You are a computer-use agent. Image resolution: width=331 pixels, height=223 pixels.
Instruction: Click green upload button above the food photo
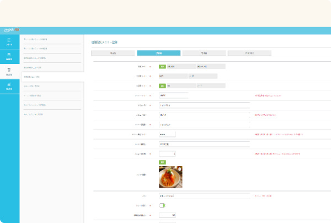tap(162, 162)
